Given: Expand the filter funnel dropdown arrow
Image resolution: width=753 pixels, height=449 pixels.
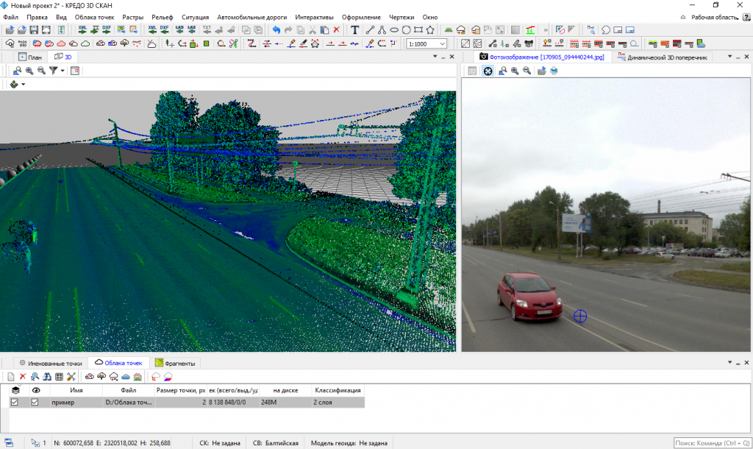Looking at the screenshot, I should pyautogui.click(x=63, y=71).
